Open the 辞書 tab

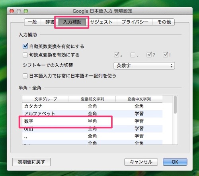50,22
